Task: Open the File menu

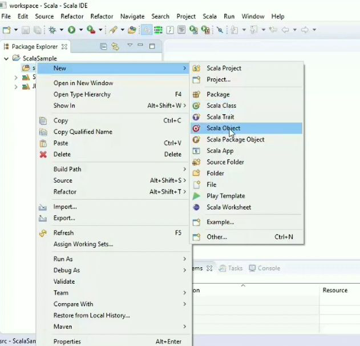Action: pyautogui.click(x=6, y=17)
